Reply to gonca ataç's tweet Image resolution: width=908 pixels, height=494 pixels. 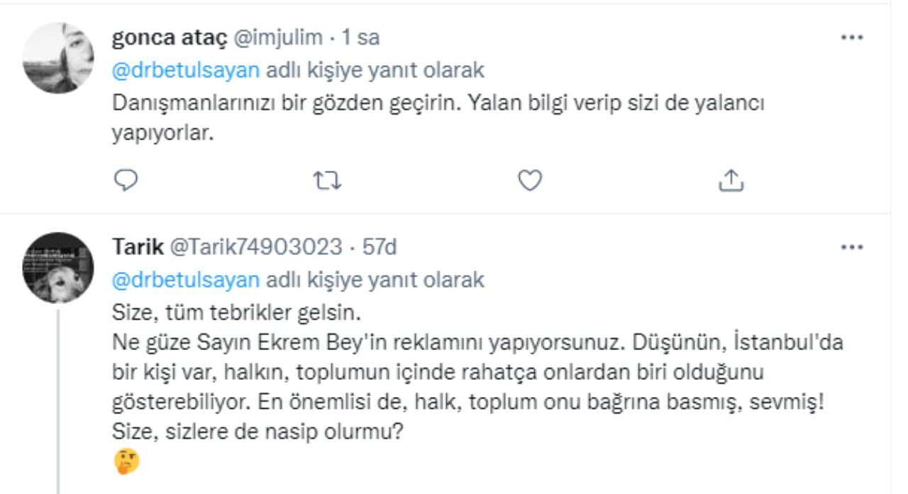126,181
